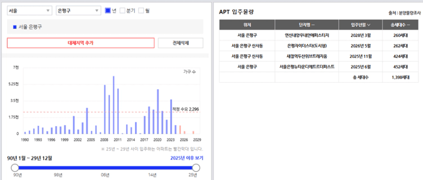Image resolution: width=423 pixels, height=180 pixels.
Task: Select the 년 yearly checkbox
Action: point(108,11)
